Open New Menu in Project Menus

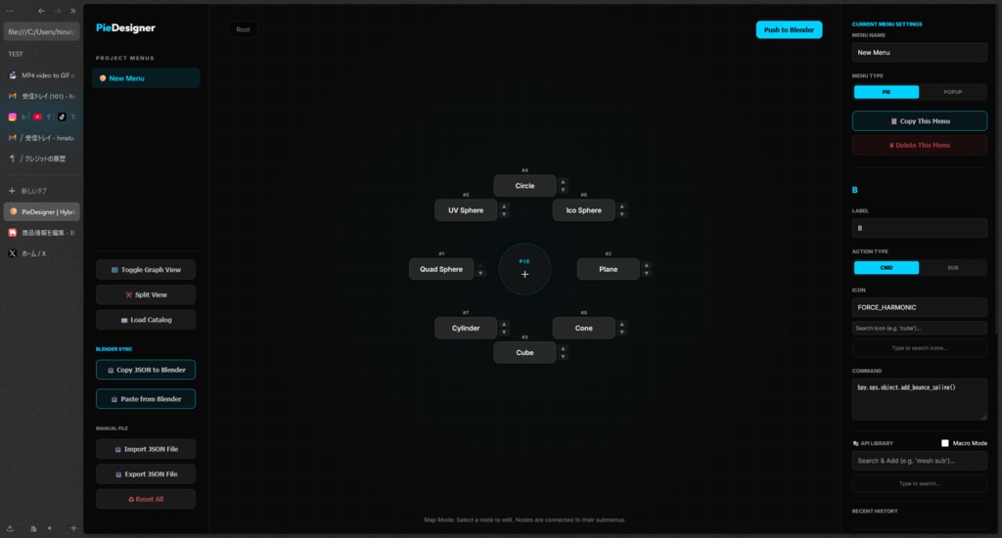(146, 78)
